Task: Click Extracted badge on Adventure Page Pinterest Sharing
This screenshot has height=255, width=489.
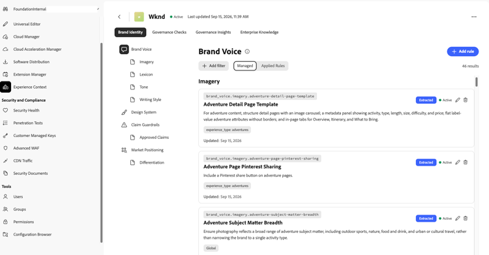Action: coord(426,162)
